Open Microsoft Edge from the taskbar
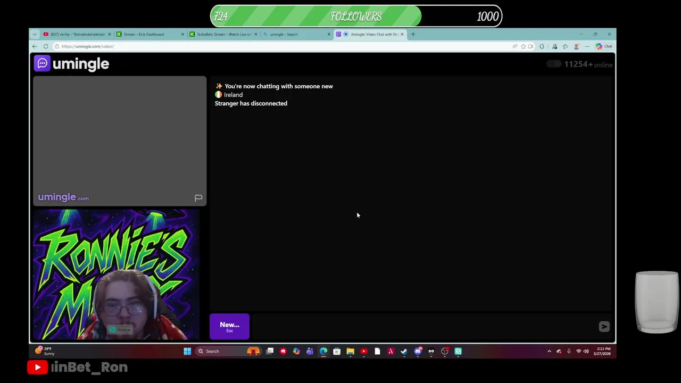Image resolution: width=681 pixels, height=383 pixels. (x=323, y=351)
